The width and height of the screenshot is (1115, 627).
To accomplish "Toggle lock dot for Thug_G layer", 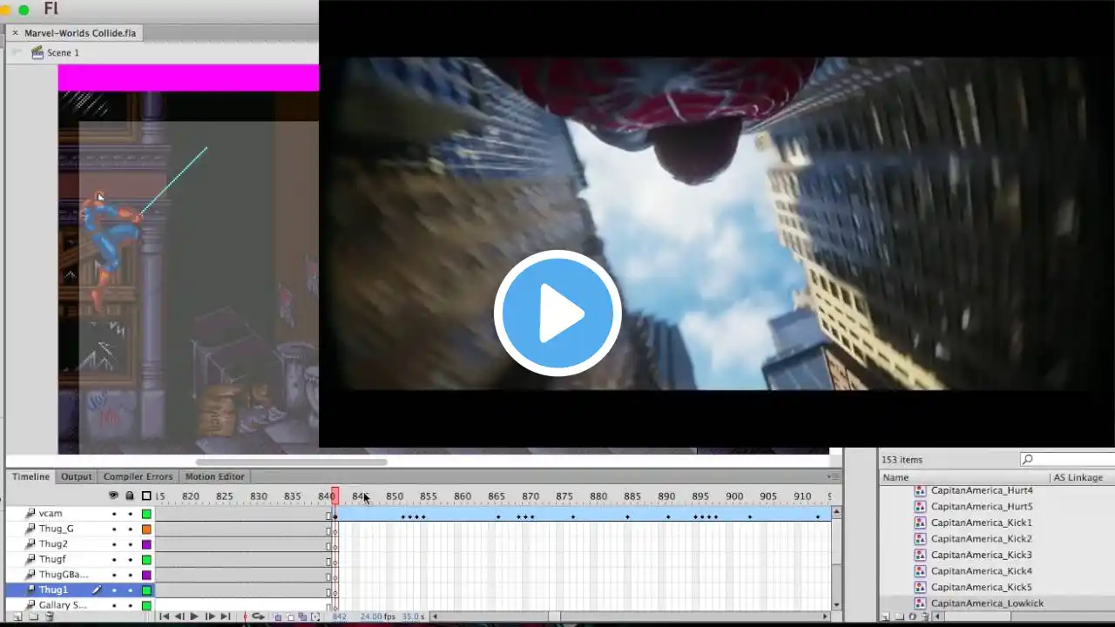I will (x=130, y=529).
